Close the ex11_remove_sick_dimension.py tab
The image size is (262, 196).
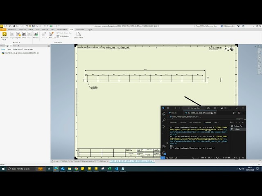(215, 113)
